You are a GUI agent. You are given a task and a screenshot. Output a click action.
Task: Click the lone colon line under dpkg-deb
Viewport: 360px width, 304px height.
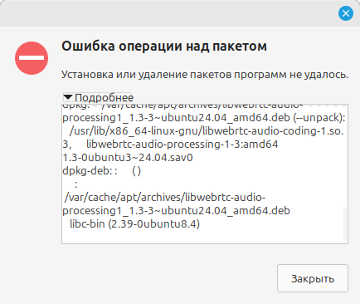[76, 184]
